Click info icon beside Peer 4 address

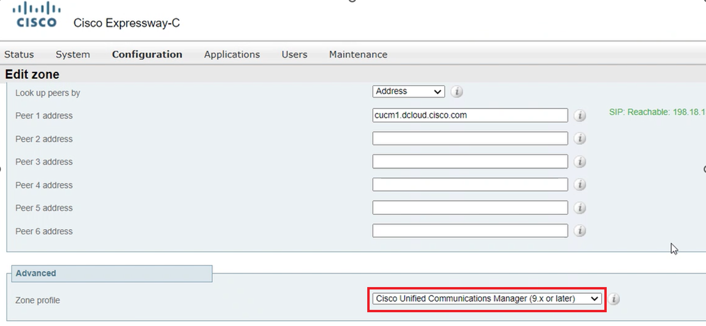(579, 185)
